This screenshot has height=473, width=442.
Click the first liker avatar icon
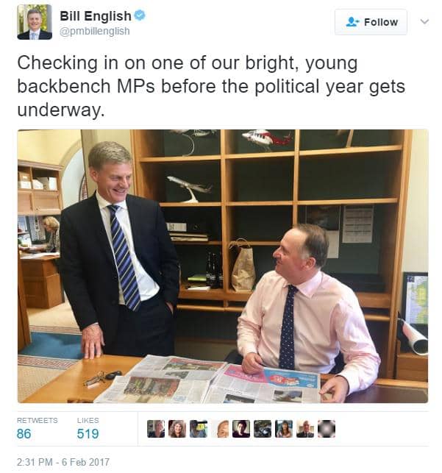[156, 429]
